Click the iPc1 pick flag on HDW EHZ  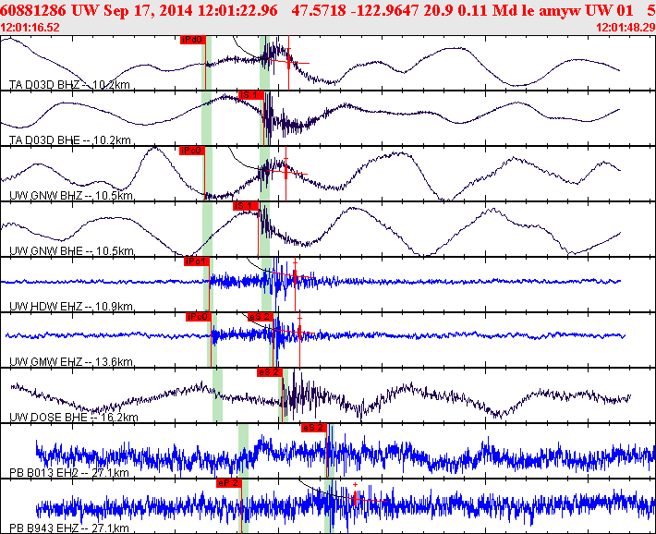[196, 261]
